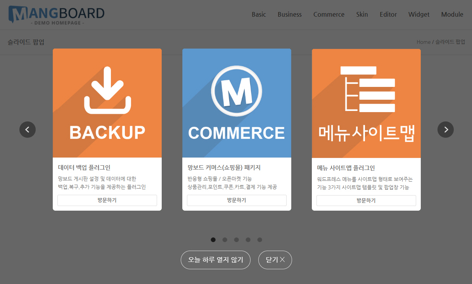Open the Skin menu
The image size is (472, 284).
coord(362,14)
